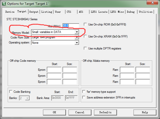Enable the Code Banking checkbox
This screenshot has width=160, height=119.
[11, 91]
